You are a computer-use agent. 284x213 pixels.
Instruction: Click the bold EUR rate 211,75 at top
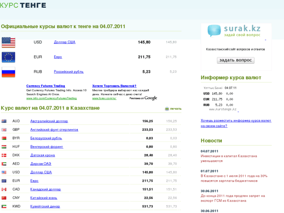pos(144,57)
